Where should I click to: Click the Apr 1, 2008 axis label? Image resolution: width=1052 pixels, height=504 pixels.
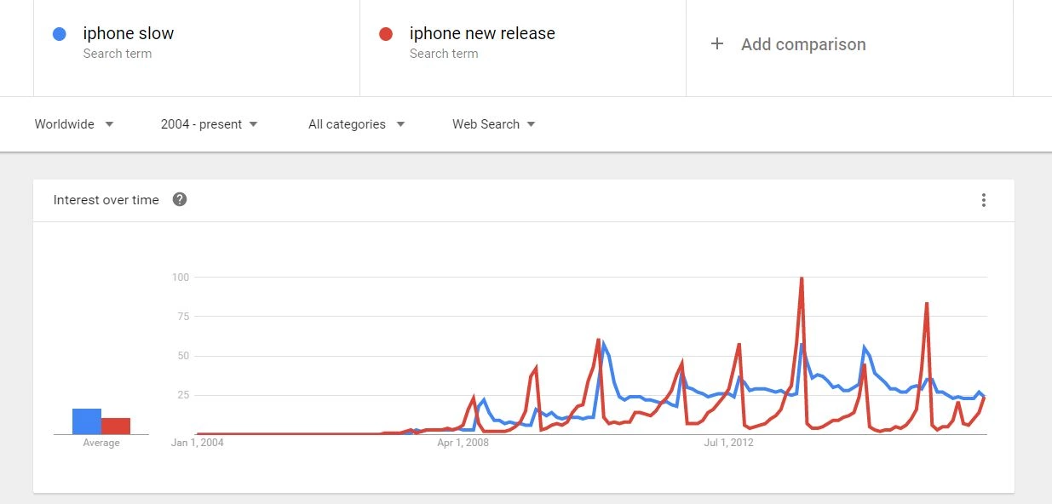463,443
